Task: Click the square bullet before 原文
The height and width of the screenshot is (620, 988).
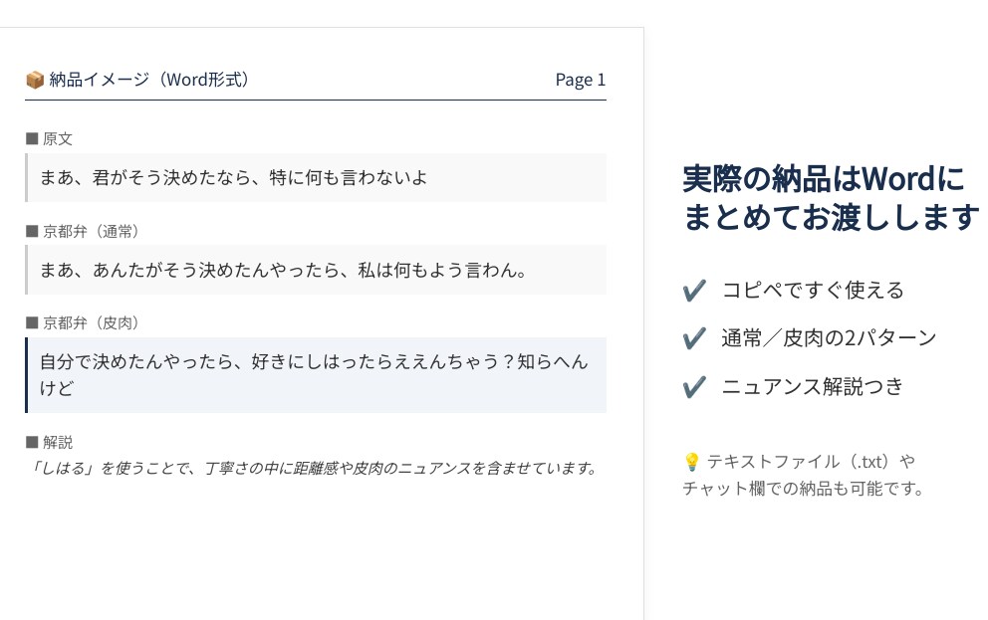Action: point(32,138)
